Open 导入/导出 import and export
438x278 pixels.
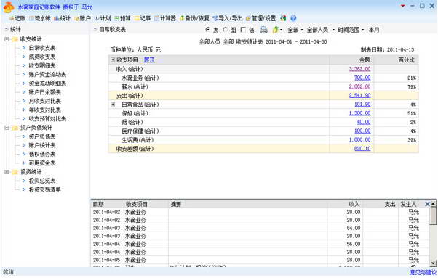[228, 18]
